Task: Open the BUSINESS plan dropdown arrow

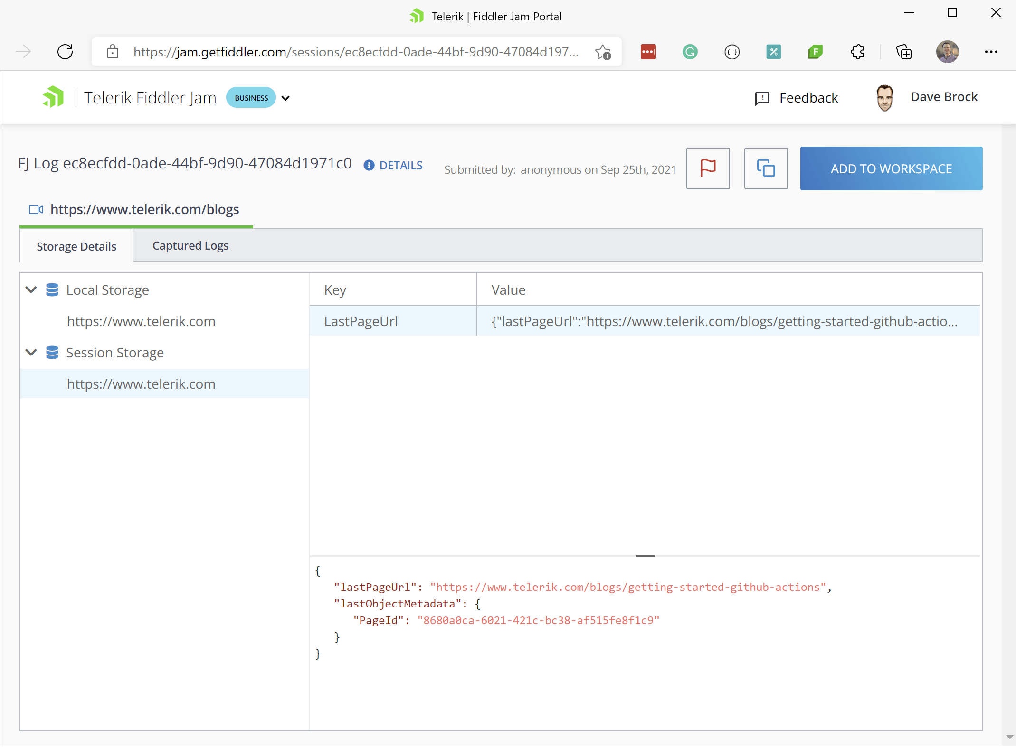Action: point(285,98)
